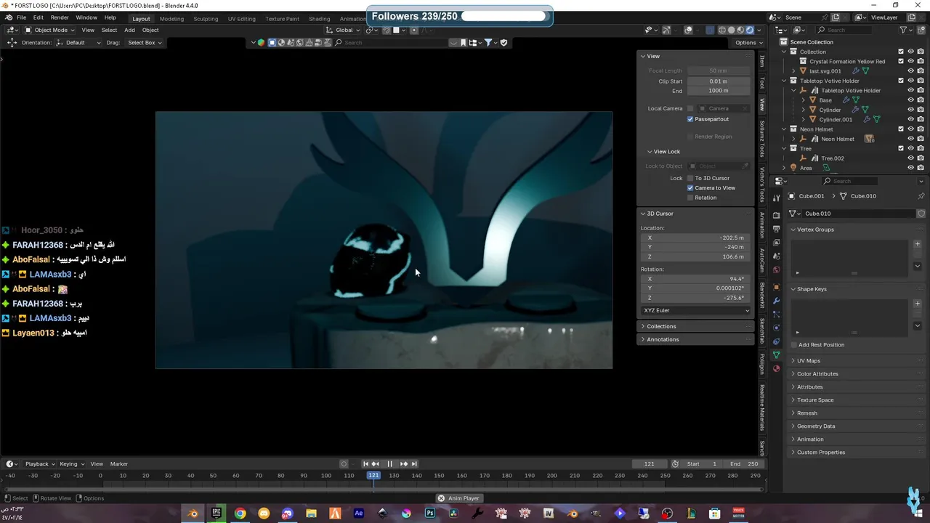Viewport: 930px width, 523px height.
Task: Add a new collection in outliner
Action: click(921, 30)
